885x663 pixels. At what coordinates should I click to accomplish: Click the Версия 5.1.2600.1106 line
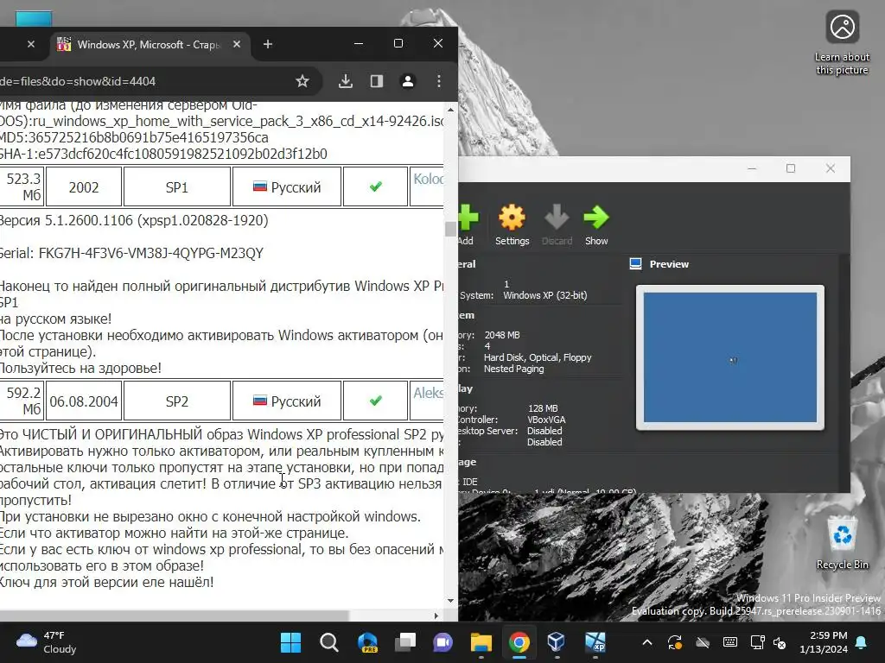[134, 220]
